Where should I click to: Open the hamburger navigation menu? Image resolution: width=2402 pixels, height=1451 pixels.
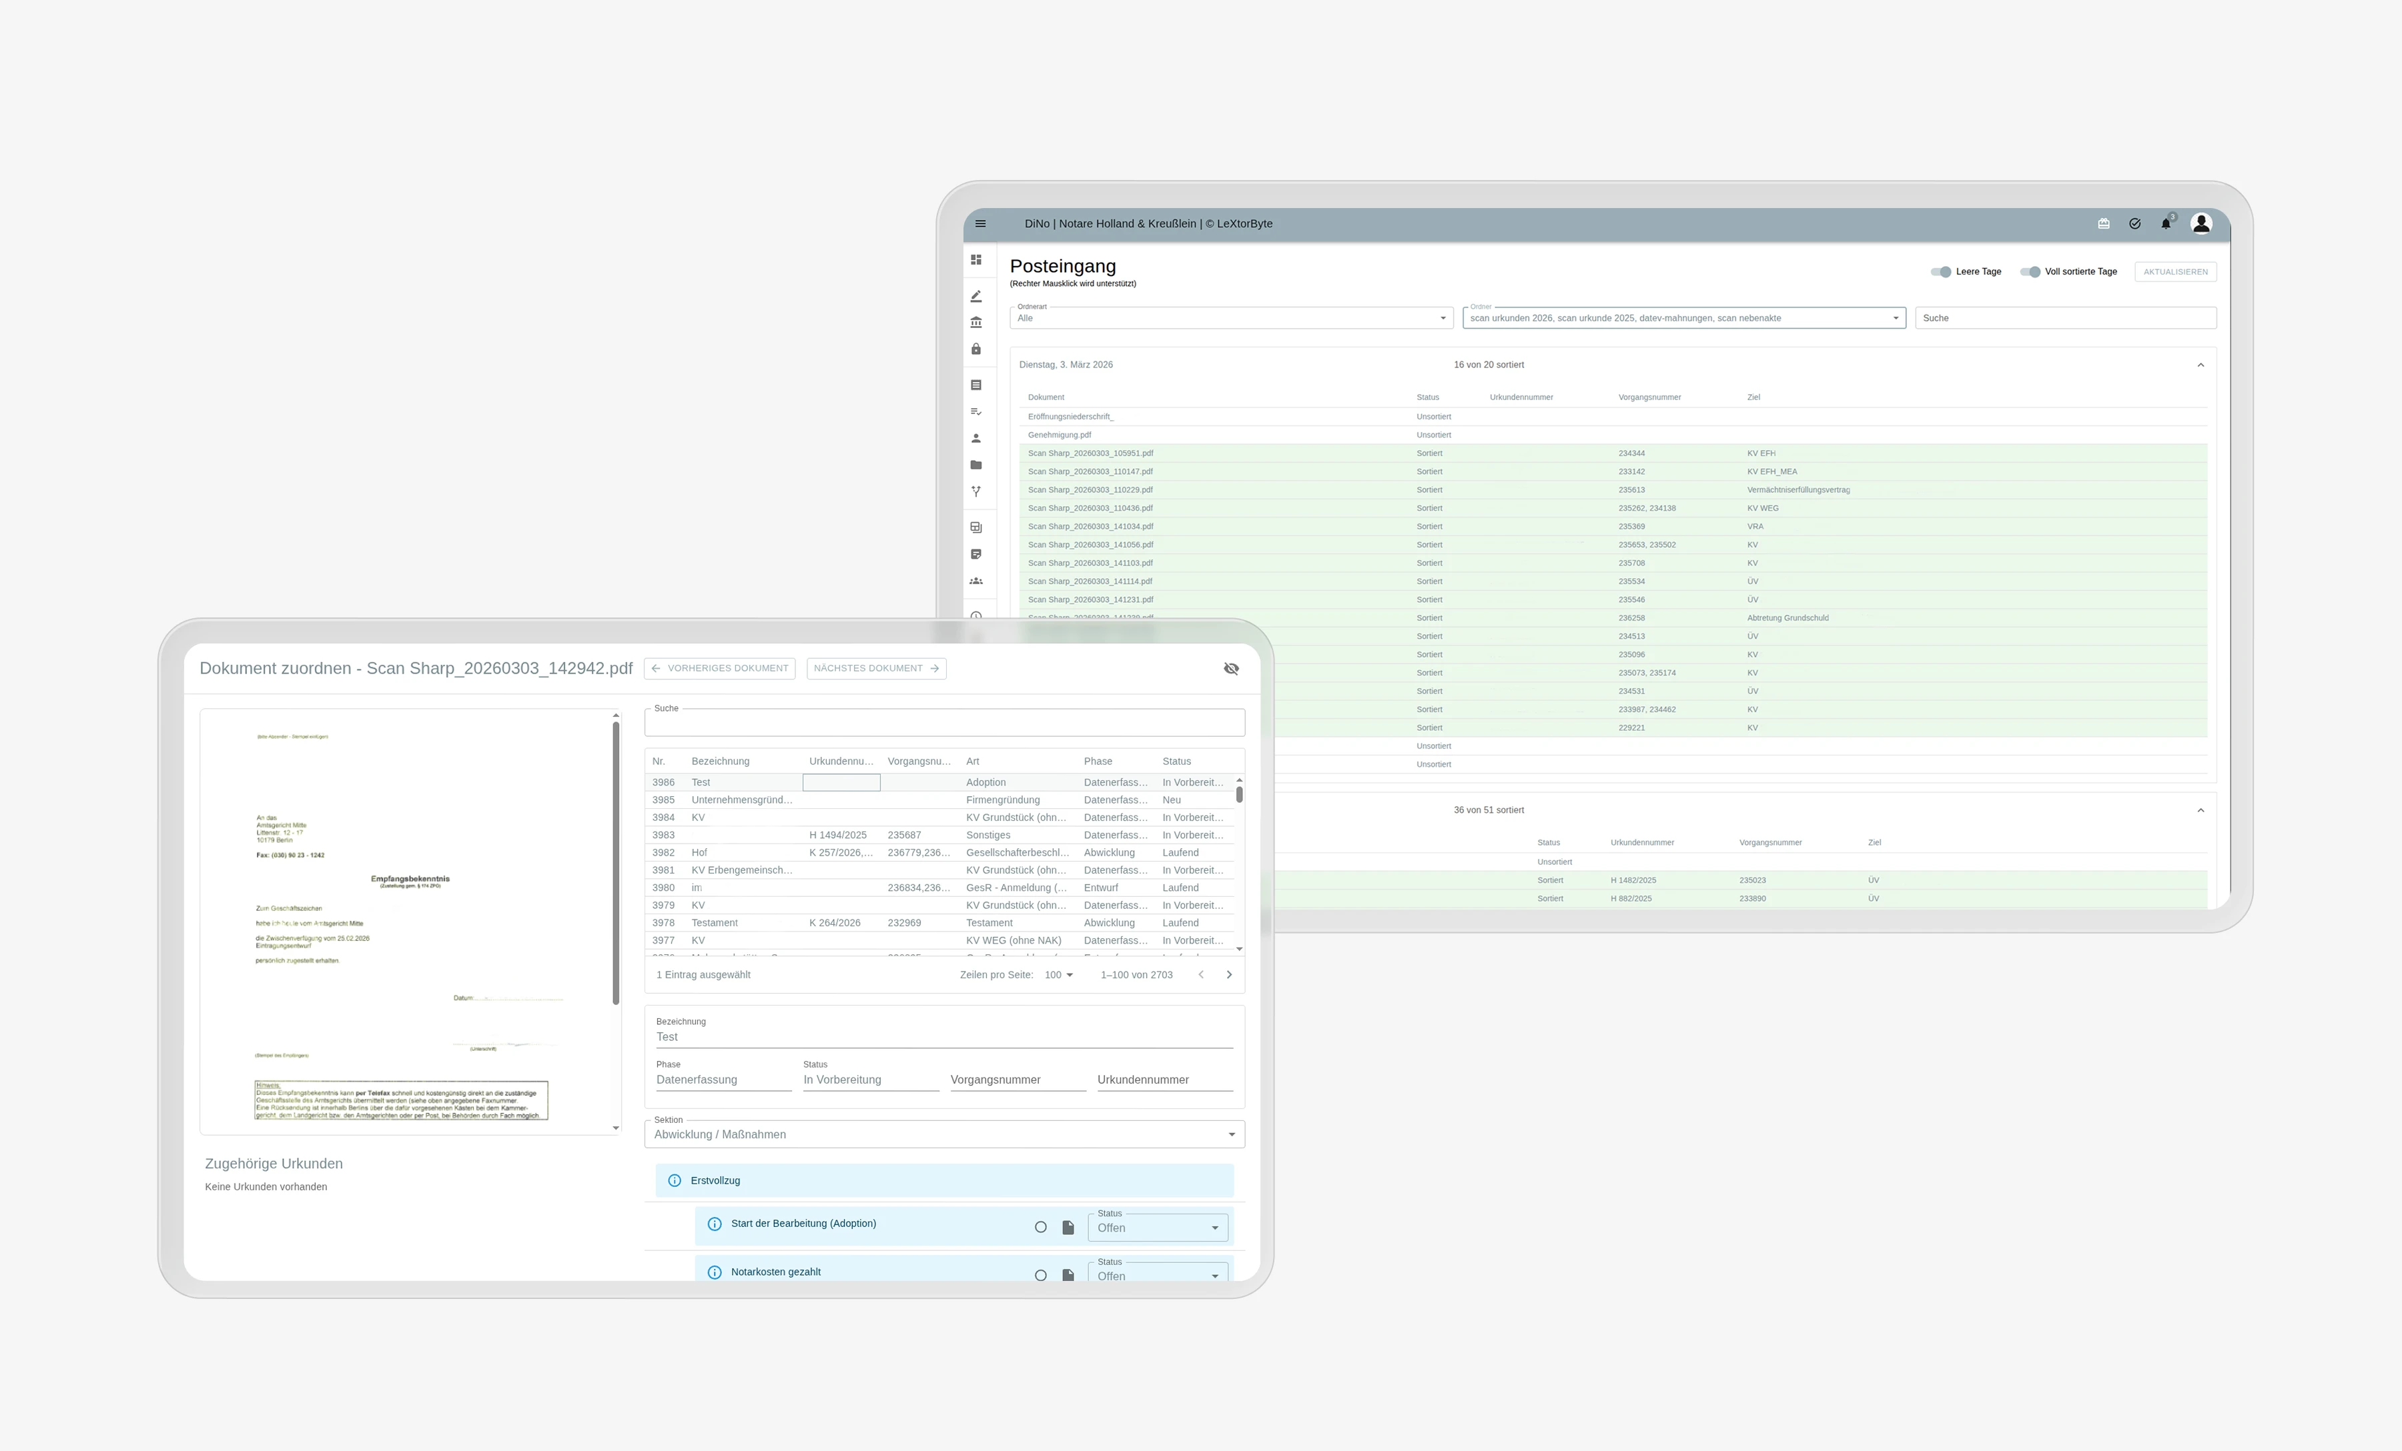pyautogui.click(x=981, y=223)
